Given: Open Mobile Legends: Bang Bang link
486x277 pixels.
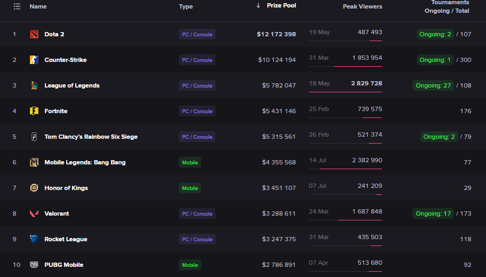Looking at the screenshot, I should pyautogui.click(x=85, y=162).
